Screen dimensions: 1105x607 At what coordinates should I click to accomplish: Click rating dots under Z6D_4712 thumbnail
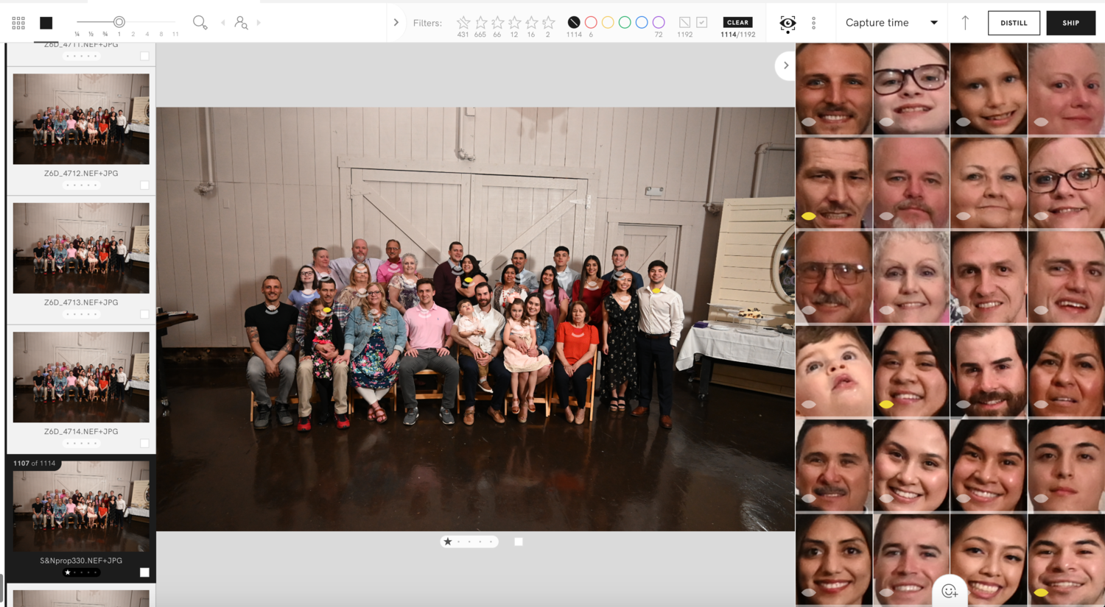81,185
